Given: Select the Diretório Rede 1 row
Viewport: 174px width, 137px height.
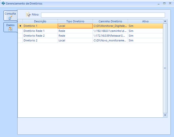Looking at the screenshot, I should (40, 31).
